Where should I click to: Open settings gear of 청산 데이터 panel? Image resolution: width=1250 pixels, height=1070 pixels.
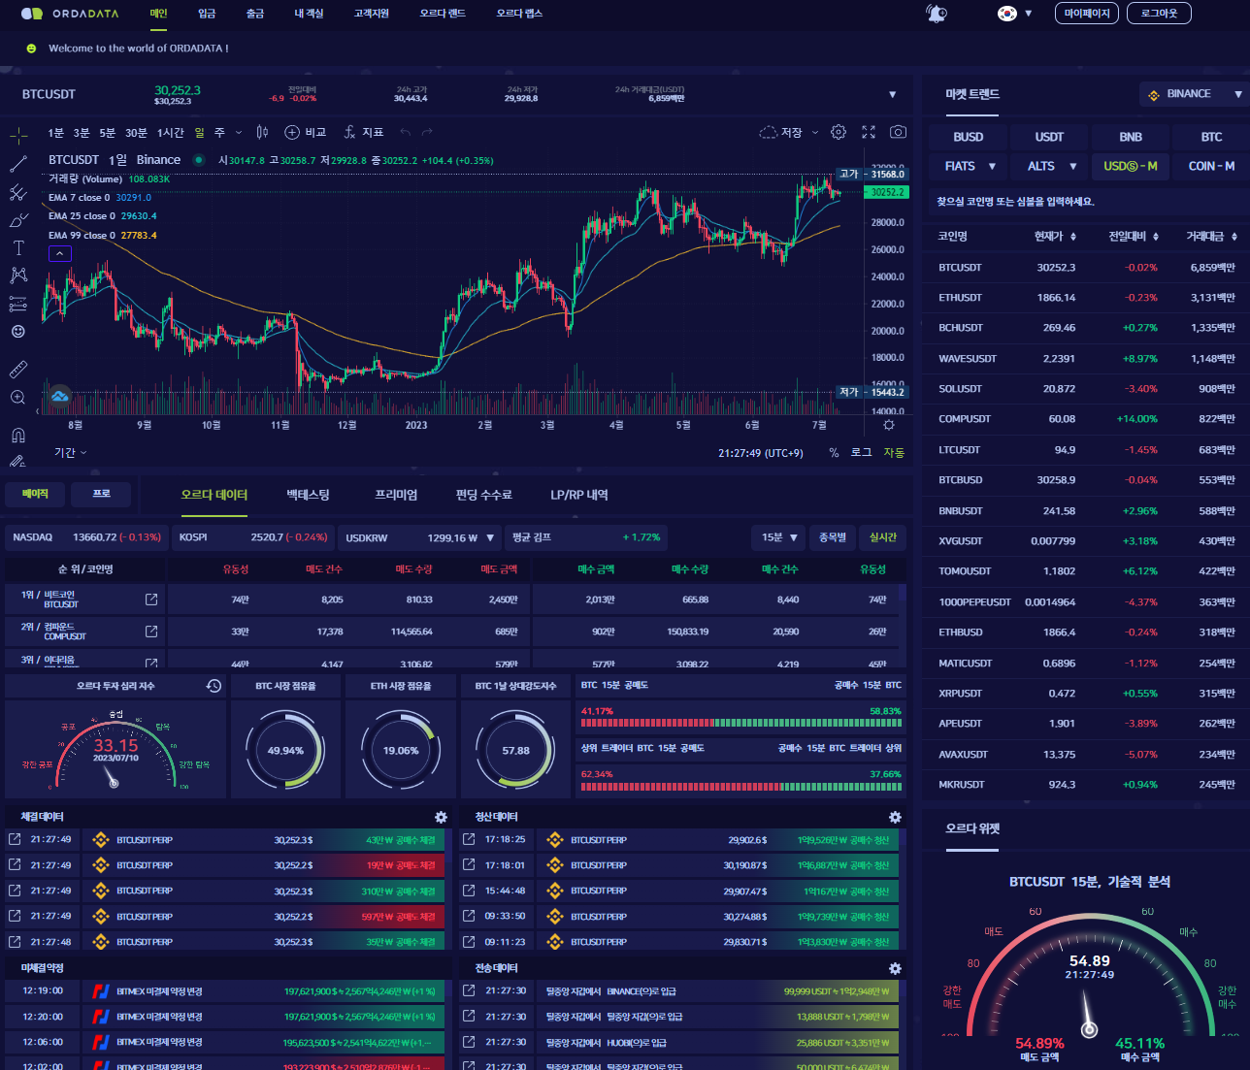[895, 818]
